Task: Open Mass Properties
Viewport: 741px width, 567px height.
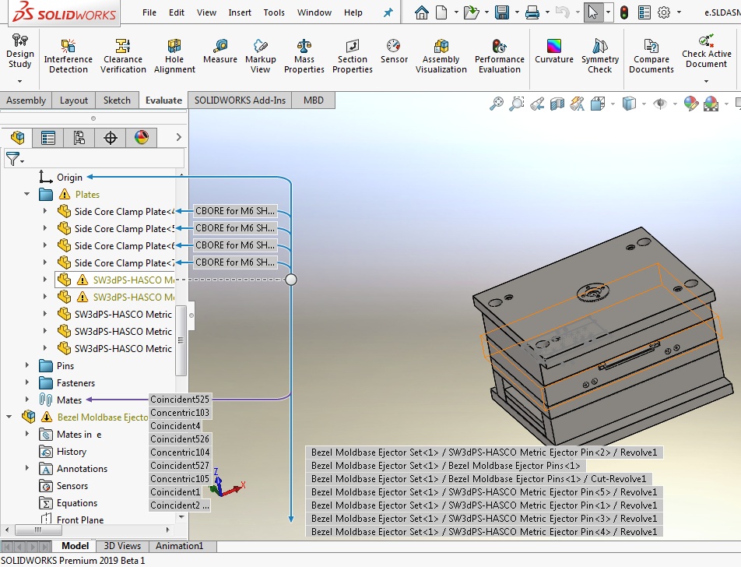Action: [x=304, y=56]
